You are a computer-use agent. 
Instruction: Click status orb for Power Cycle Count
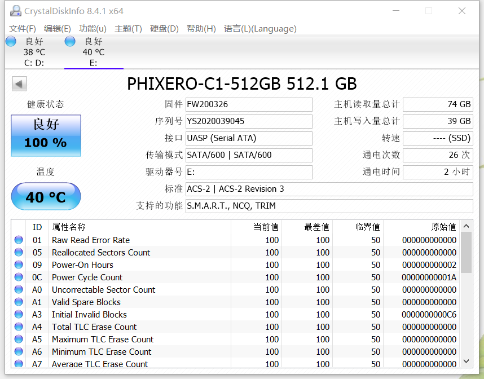(x=19, y=277)
